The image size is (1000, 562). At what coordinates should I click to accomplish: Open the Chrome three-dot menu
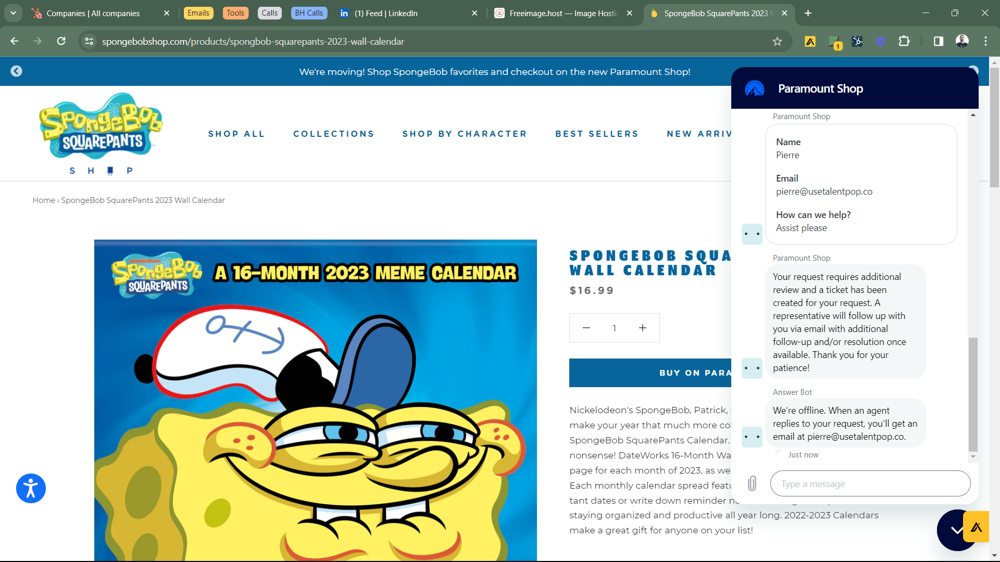(x=985, y=41)
